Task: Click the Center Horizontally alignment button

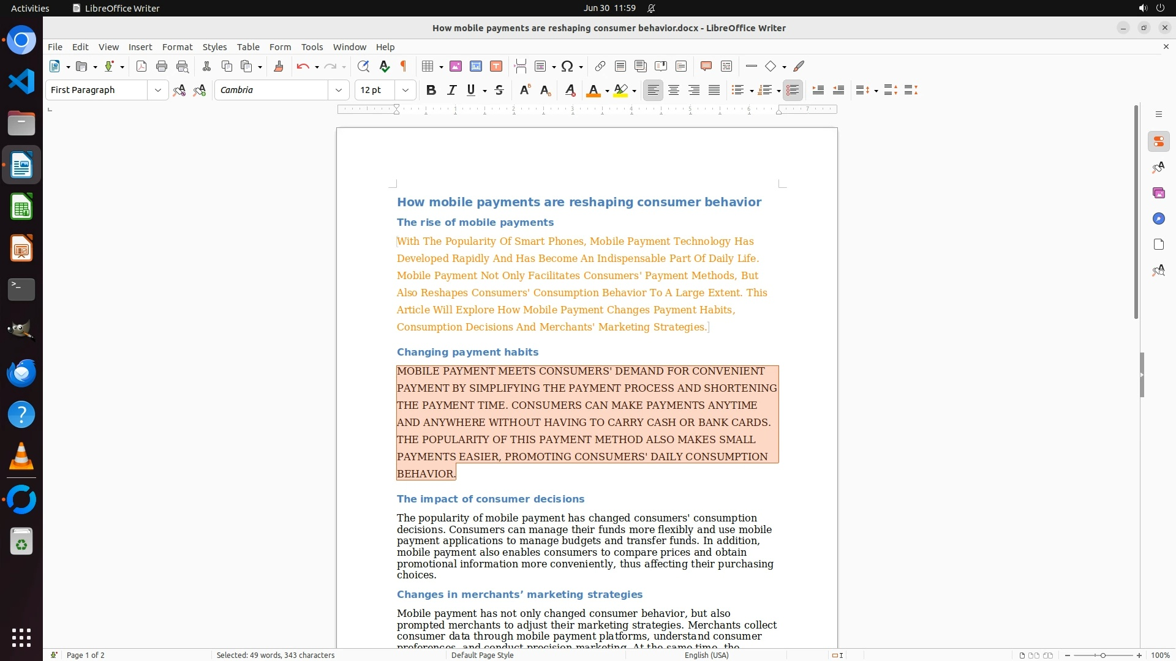Action: [674, 90]
